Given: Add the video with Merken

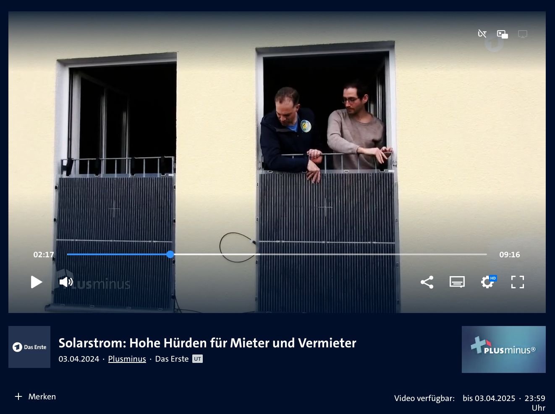Looking at the screenshot, I should pos(36,396).
